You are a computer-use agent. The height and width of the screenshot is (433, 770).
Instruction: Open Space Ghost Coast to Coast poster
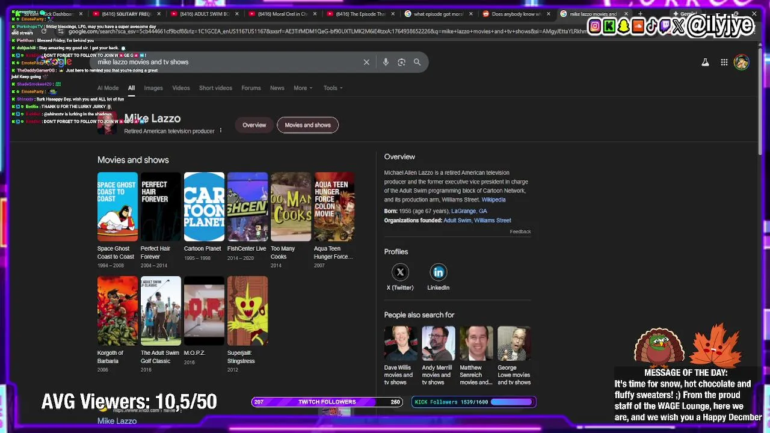coord(117,207)
